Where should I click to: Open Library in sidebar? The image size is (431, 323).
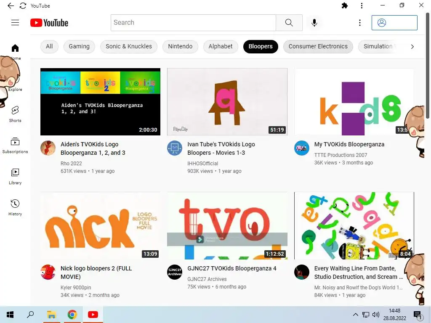(15, 176)
